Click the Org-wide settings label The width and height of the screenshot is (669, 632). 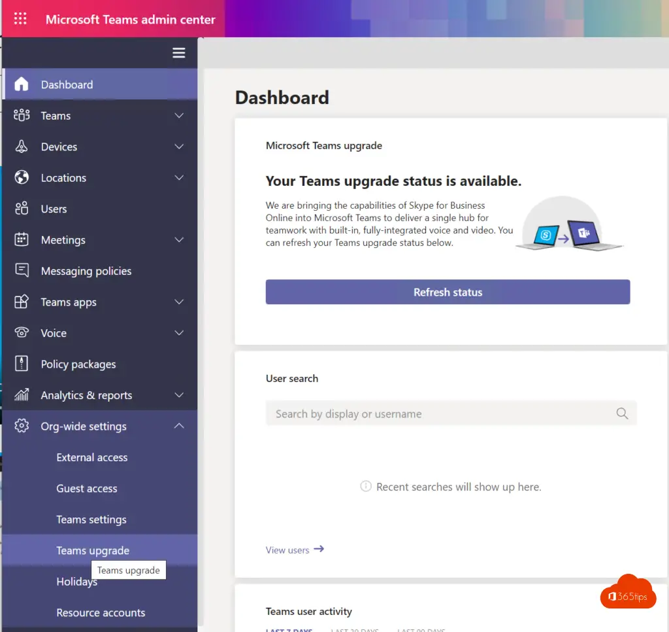tap(84, 427)
